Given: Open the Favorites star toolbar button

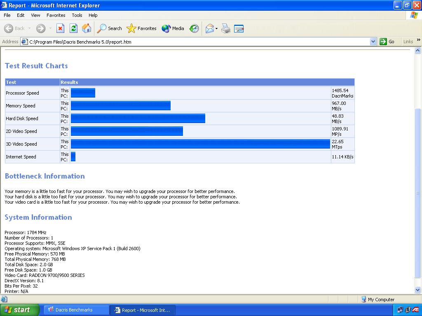Looking at the screenshot, I should click(x=142, y=28).
